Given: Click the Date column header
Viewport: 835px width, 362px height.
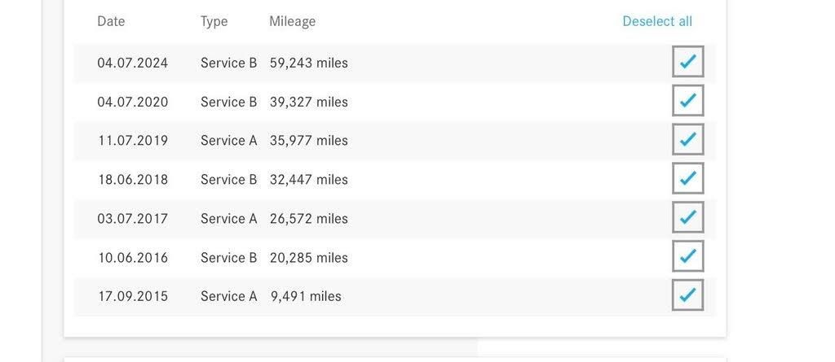Looking at the screenshot, I should 111,21.
